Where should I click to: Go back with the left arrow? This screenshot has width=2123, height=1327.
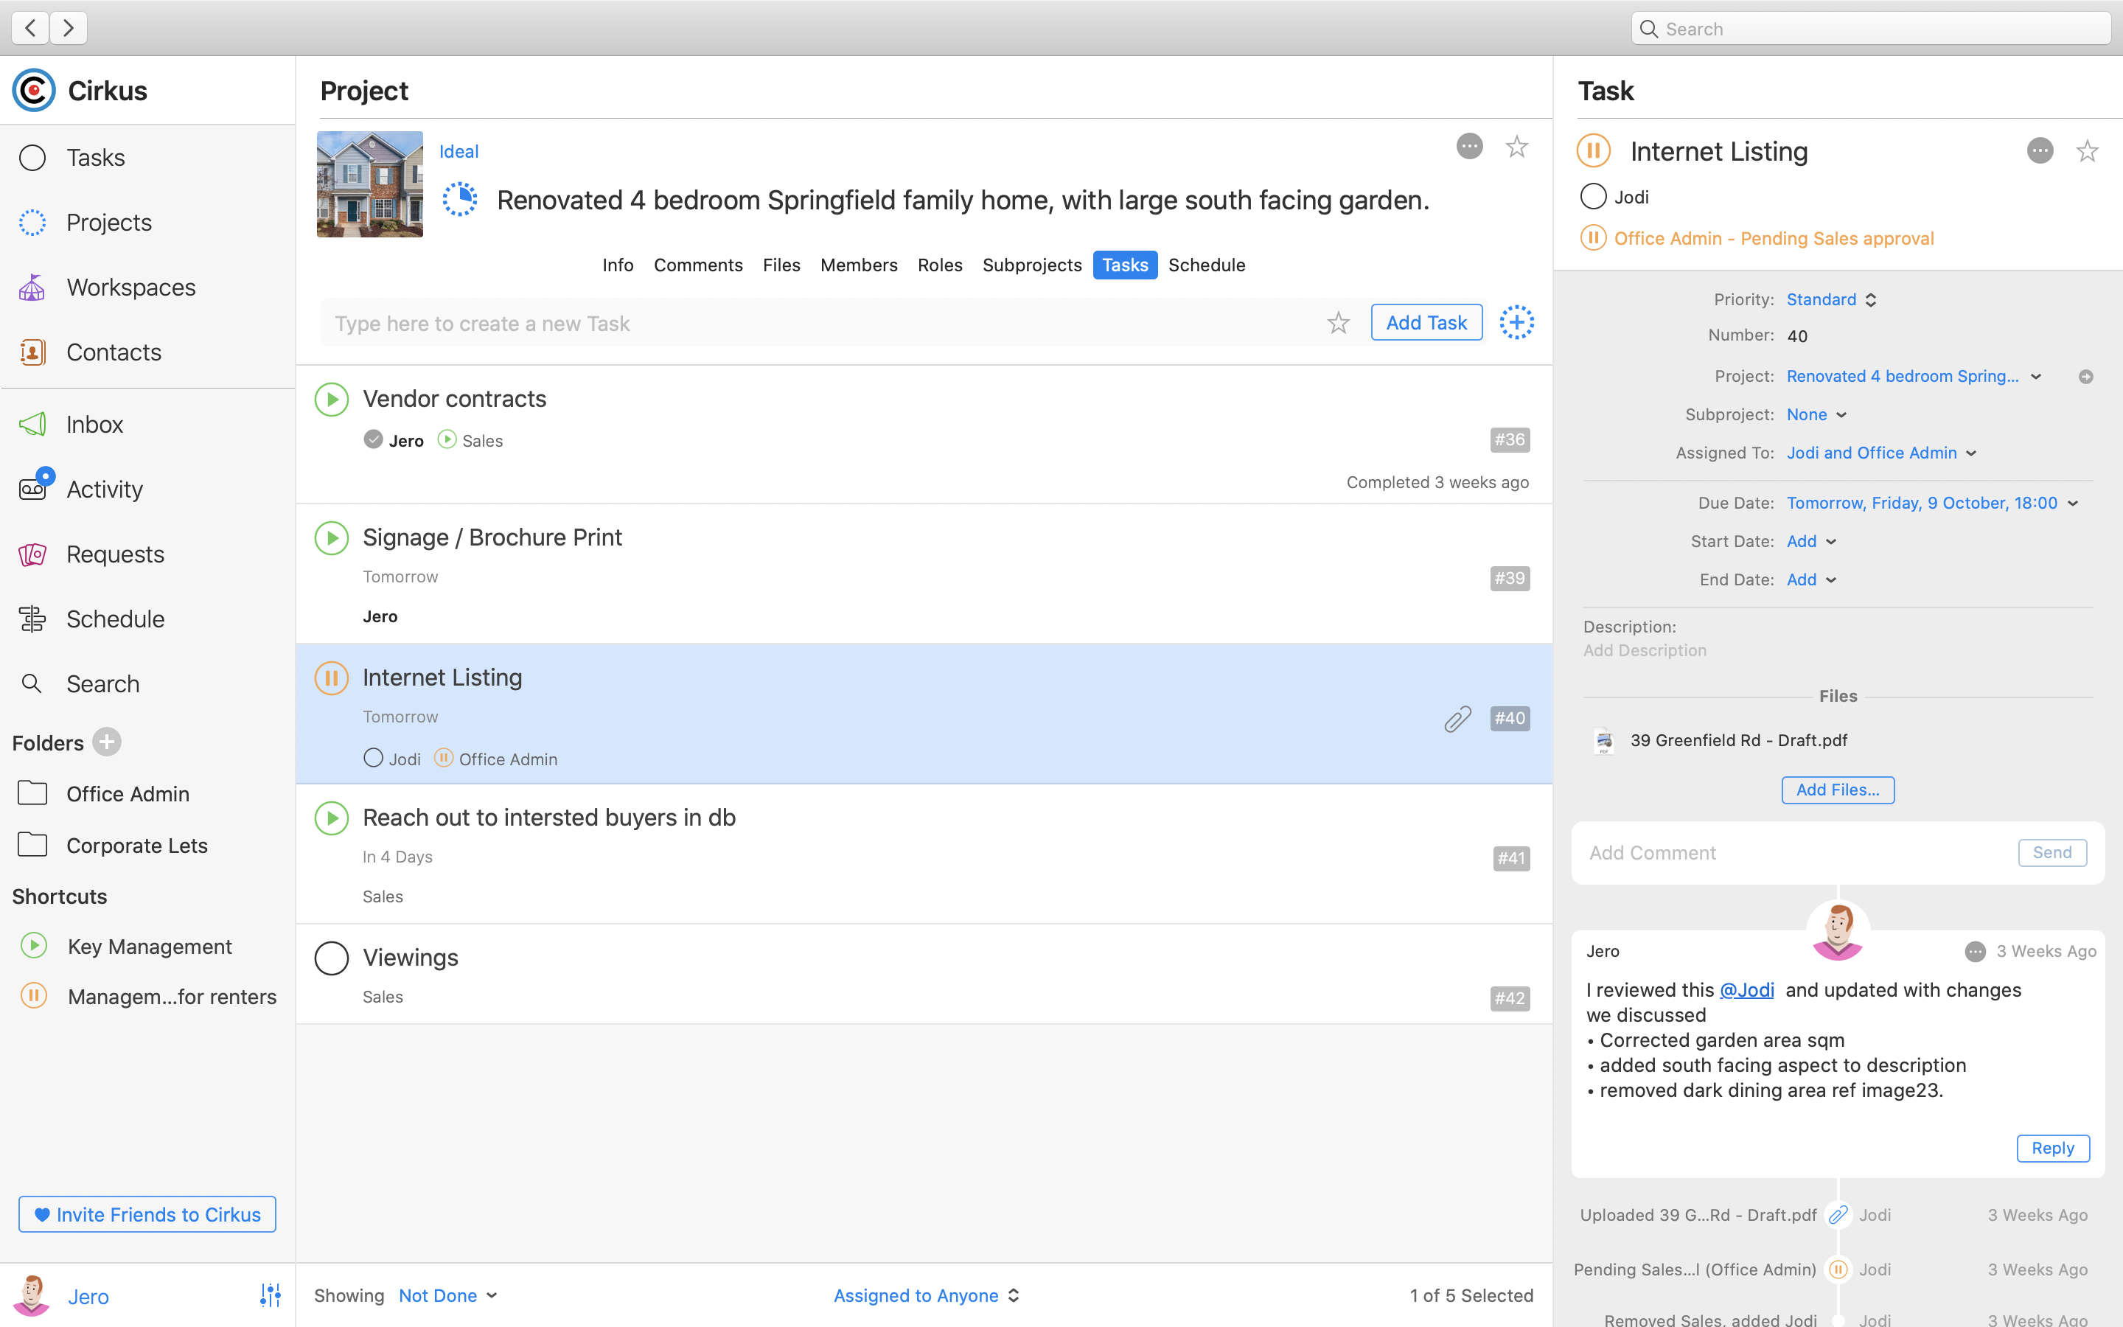coord(29,28)
